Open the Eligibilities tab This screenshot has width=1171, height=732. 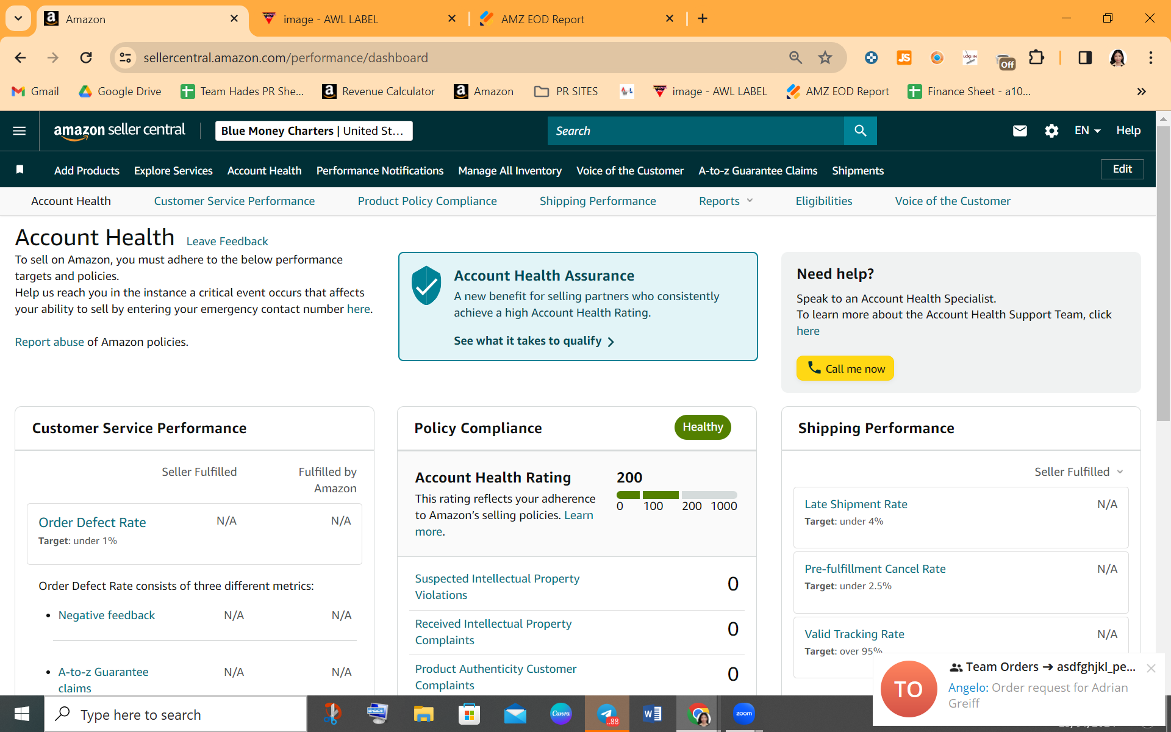[823, 201]
